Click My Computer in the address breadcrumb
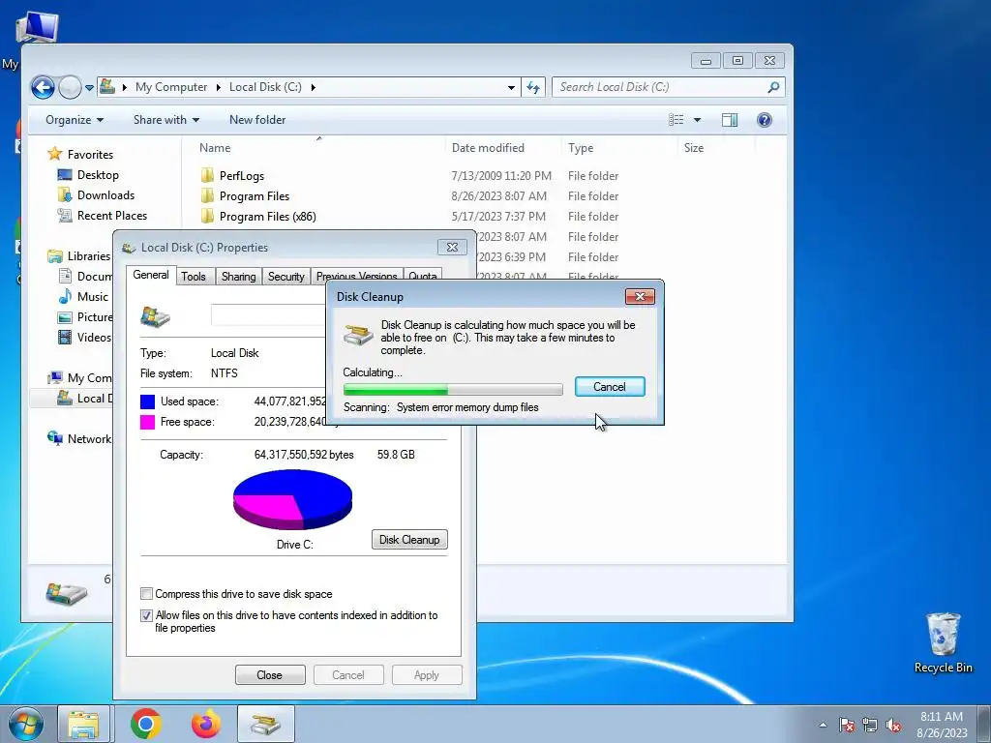The width and height of the screenshot is (991, 743). tap(170, 87)
